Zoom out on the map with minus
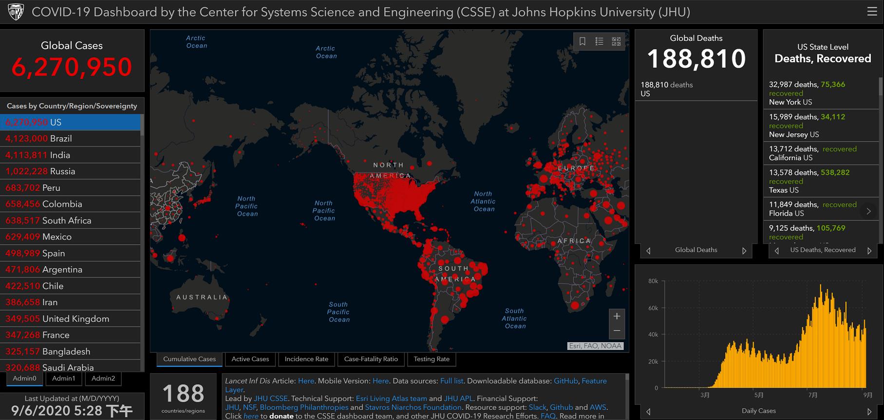 [617, 331]
